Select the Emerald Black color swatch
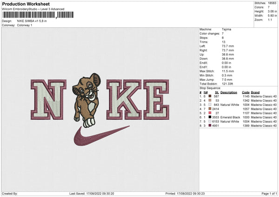This screenshot has width=279, height=197. [210, 117]
